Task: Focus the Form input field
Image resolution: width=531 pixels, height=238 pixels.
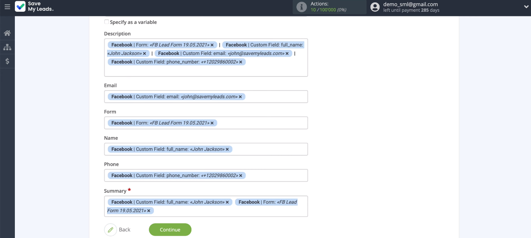Action: [206, 123]
